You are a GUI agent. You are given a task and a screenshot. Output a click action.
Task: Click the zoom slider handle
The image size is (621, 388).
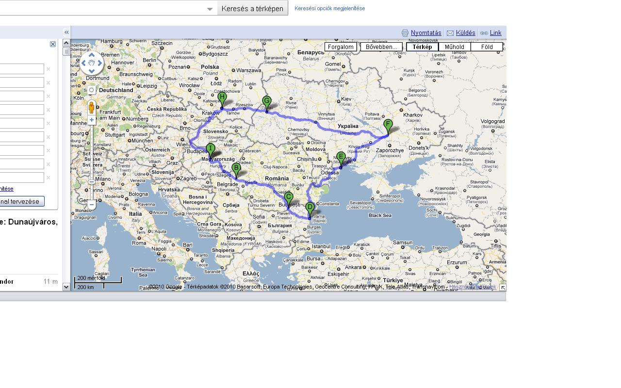pos(91,182)
